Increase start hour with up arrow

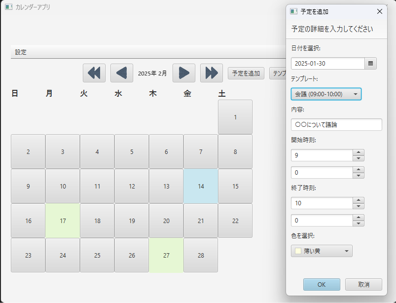pyautogui.click(x=359, y=152)
